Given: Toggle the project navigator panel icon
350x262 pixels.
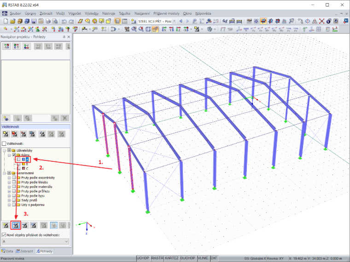Looking at the screenshot, I should (117, 21).
